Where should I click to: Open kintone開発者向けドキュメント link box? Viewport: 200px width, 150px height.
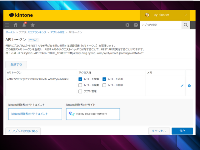[35, 114]
